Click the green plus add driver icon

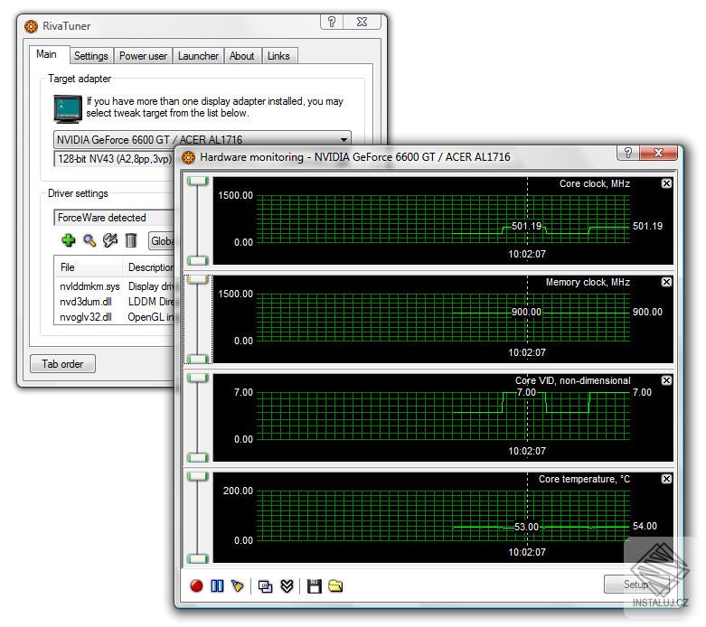[x=69, y=240]
